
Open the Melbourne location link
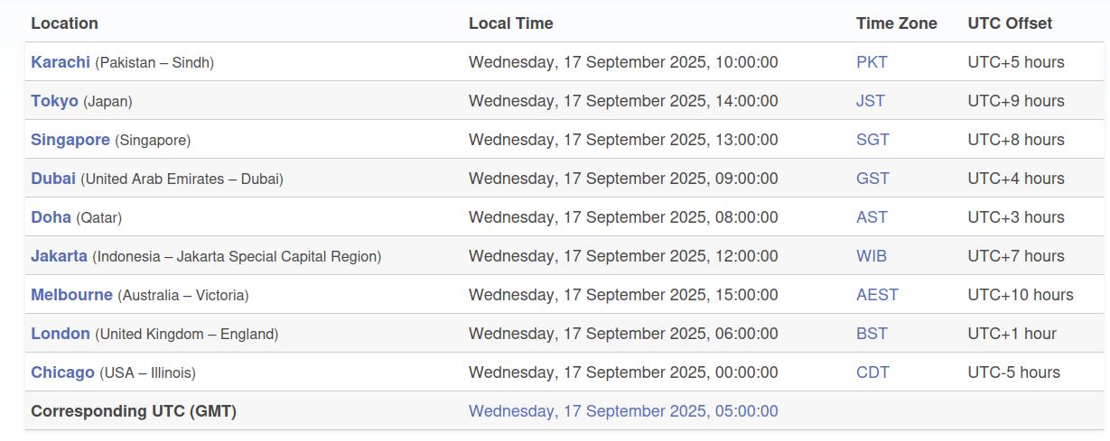coord(71,295)
